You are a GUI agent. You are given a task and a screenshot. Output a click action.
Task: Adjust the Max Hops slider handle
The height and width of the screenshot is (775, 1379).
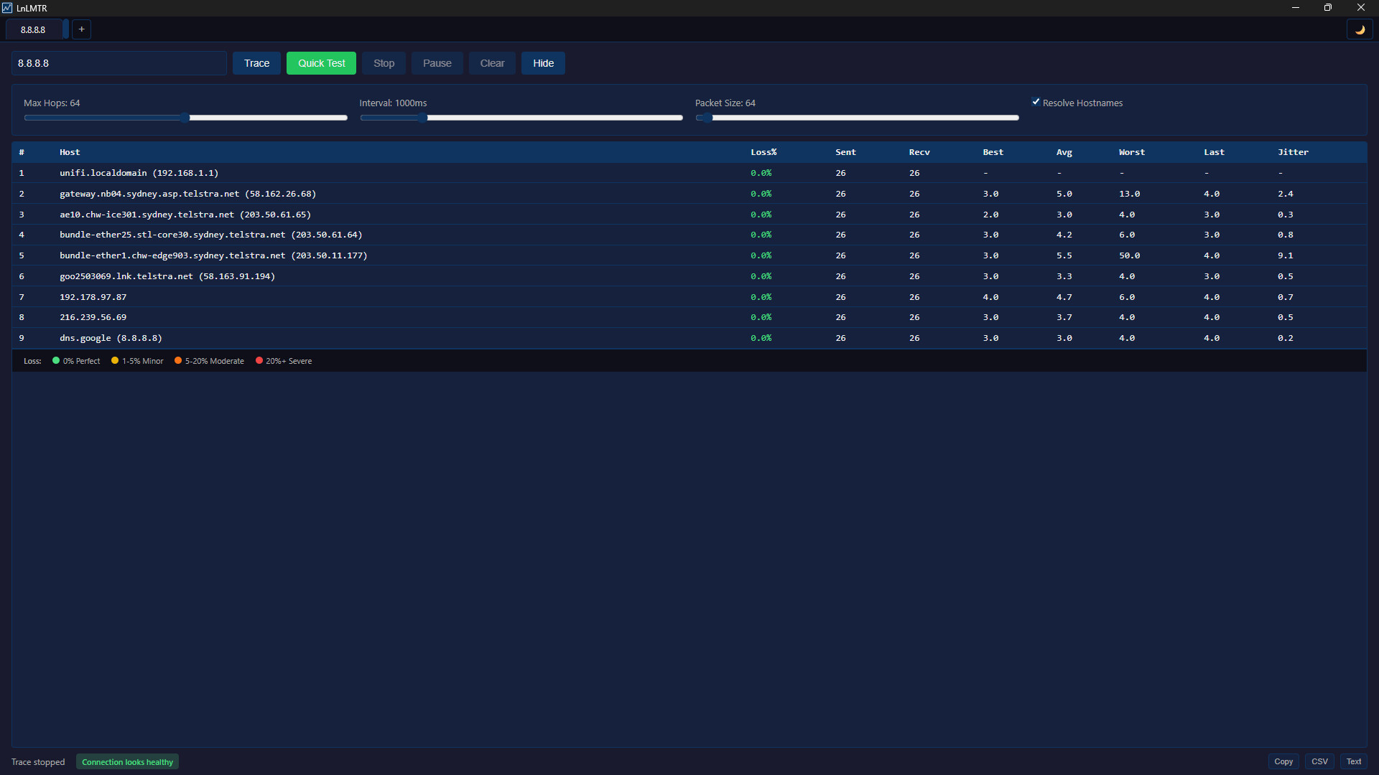[185, 118]
